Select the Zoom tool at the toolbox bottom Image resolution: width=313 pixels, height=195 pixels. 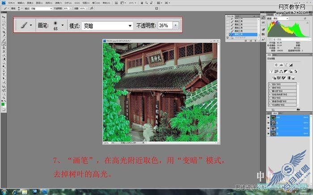[x=4, y=98]
